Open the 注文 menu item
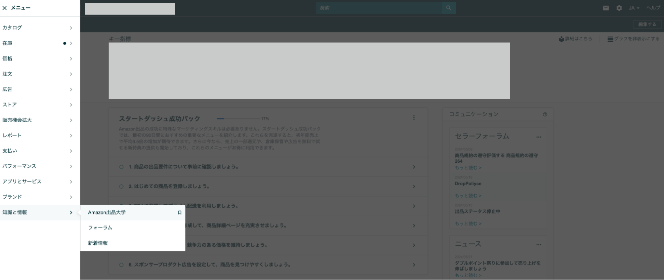Screen dimensions: 664x280 pos(40,74)
